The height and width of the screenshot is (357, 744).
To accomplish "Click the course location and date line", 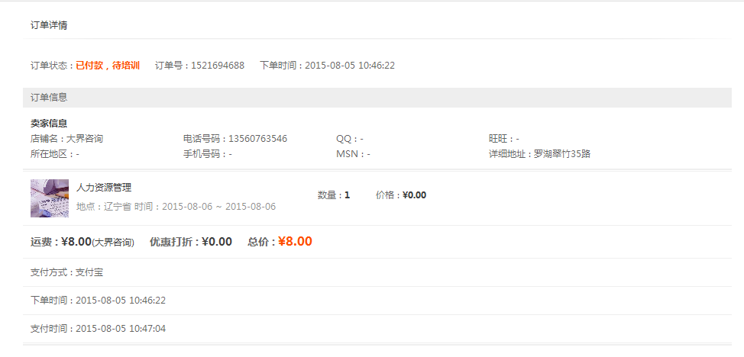I will pos(176,207).
